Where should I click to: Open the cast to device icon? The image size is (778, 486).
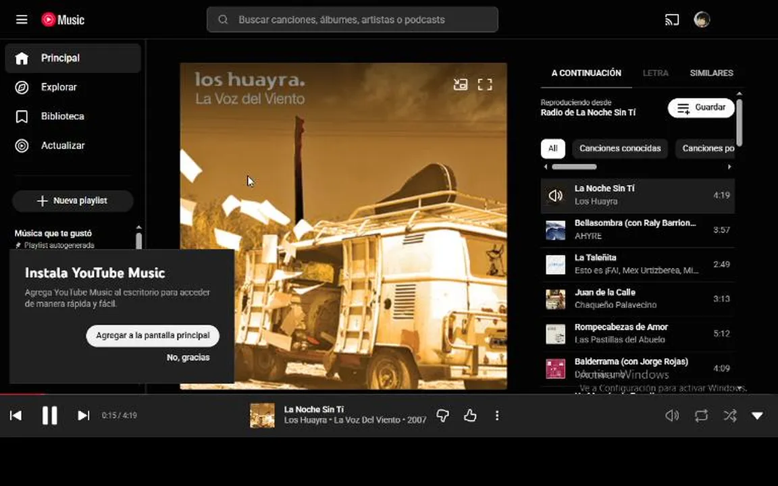tap(672, 20)
